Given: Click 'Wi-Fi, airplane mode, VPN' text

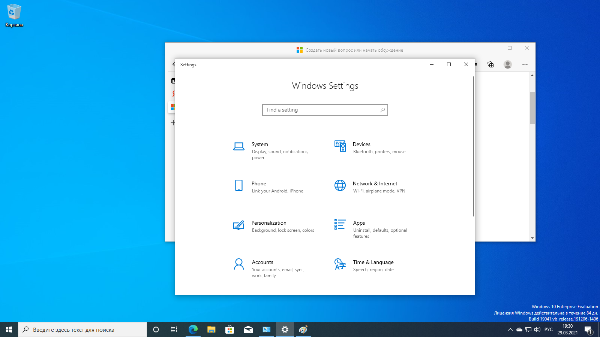Looking at the screenshot, I should (379, 191).
